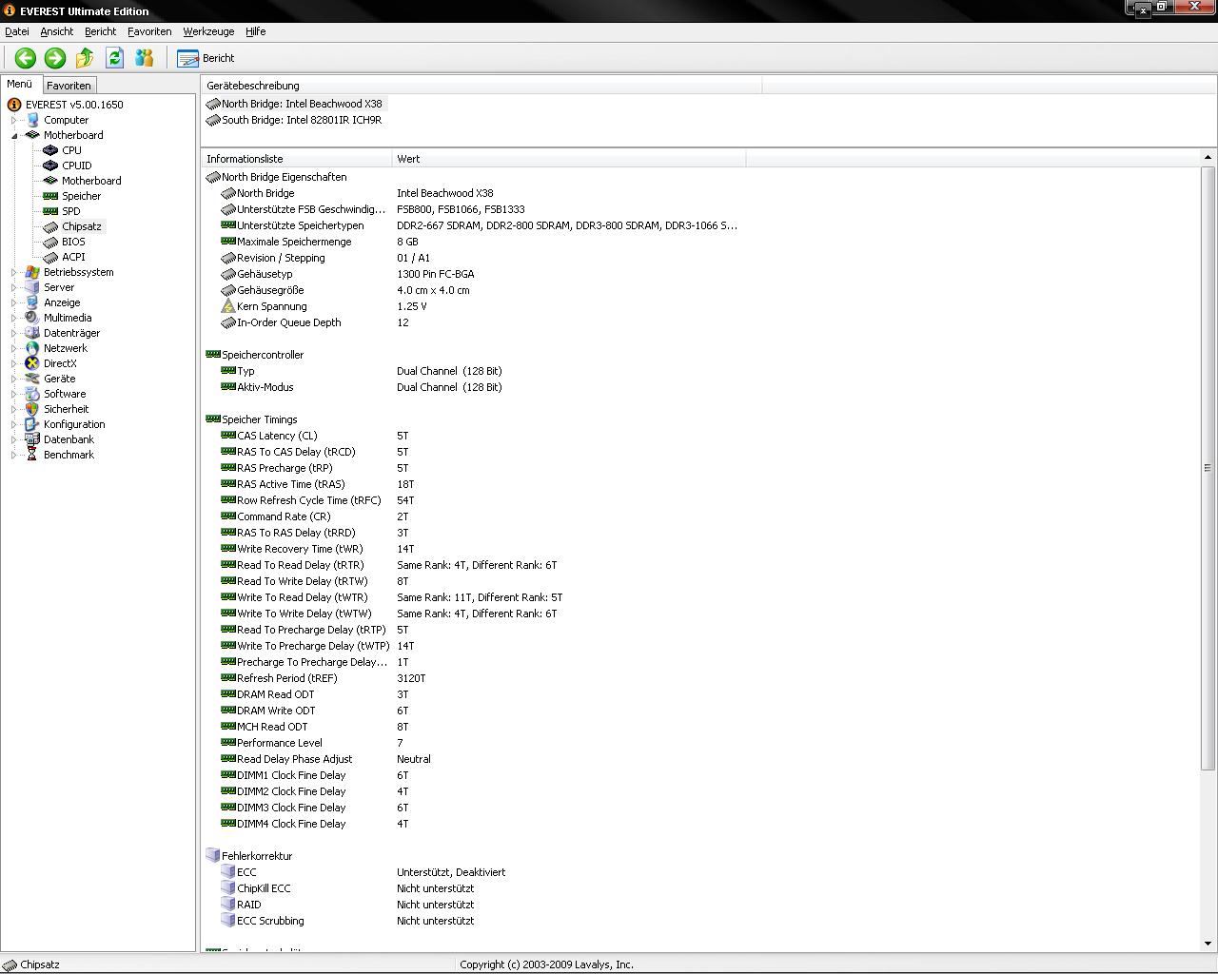Select the CPUID icon in tree
Screen dimensions: 1218x974
tap(50, 166)
